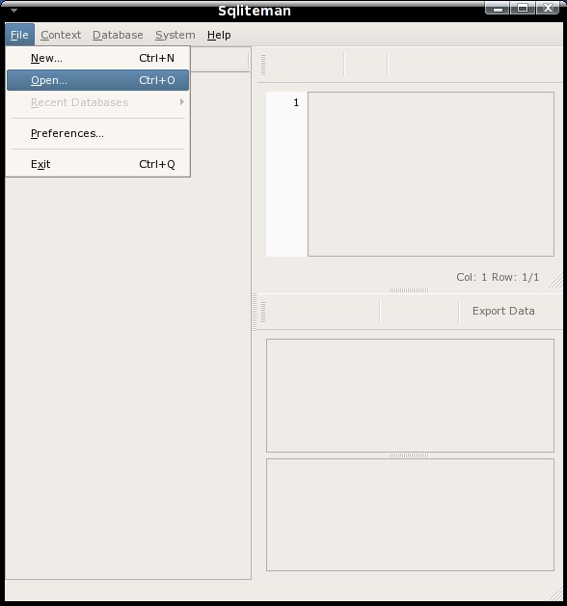
Task: Click inside the SQL editor text area
Action: coord(431,174)
